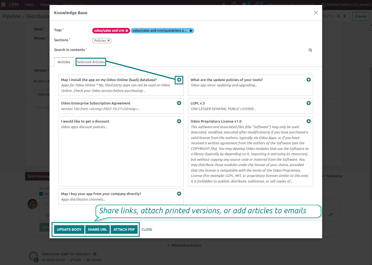Open the Sales menu
The image size is (372, 265).
(x=29, y=5)
